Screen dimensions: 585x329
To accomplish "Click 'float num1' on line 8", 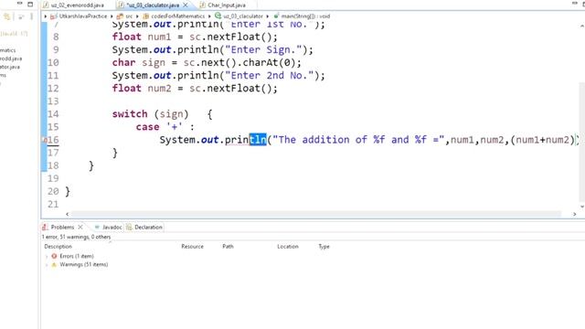I will 142,37.
